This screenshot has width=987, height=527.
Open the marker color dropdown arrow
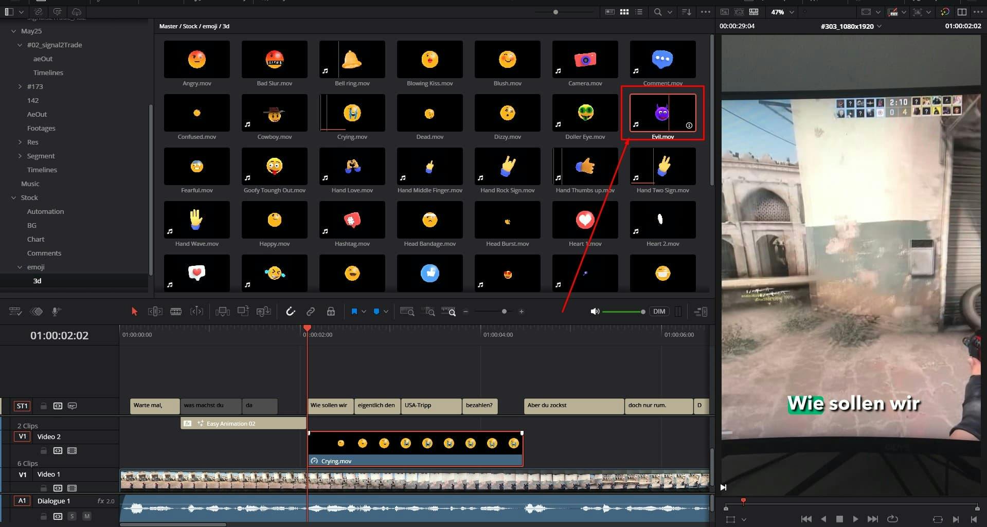point(386,312)
